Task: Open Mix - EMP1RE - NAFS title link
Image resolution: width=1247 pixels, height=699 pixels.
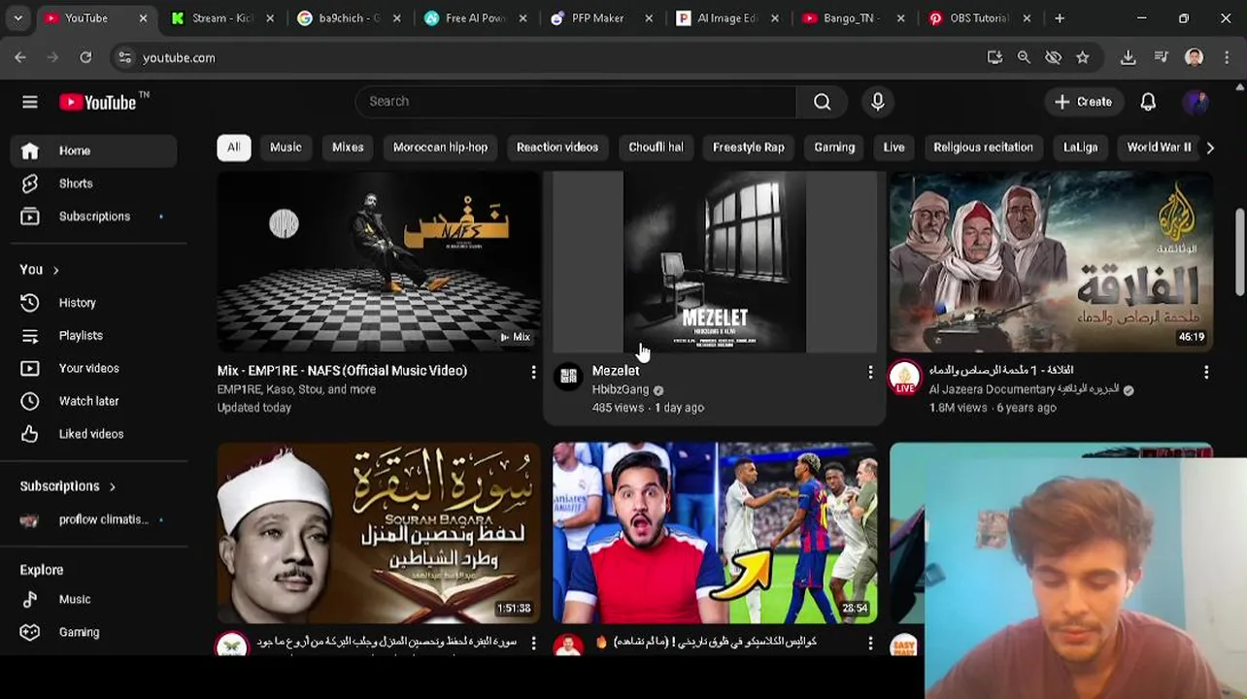Action: (342, 371)
